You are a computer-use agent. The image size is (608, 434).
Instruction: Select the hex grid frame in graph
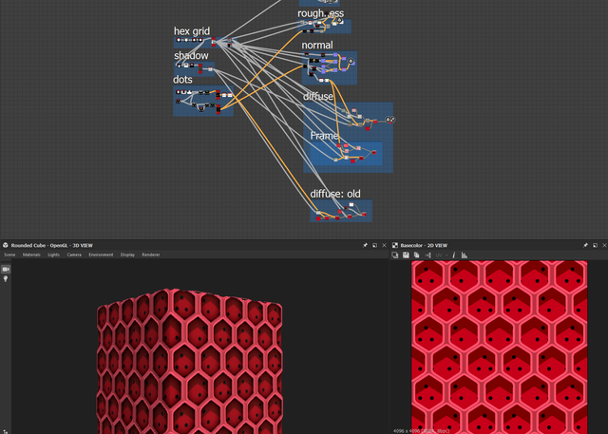pyautogui.click(x=191, y=32)
